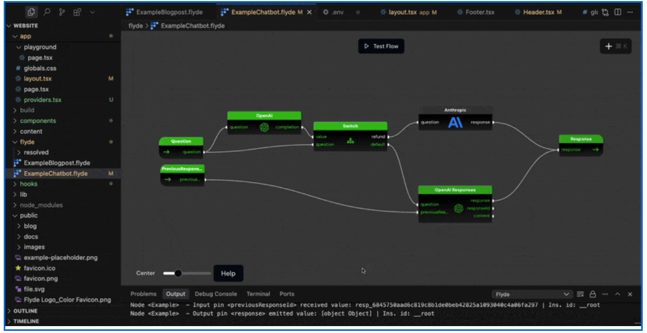Click the Explorer files icon

(31, 12)
